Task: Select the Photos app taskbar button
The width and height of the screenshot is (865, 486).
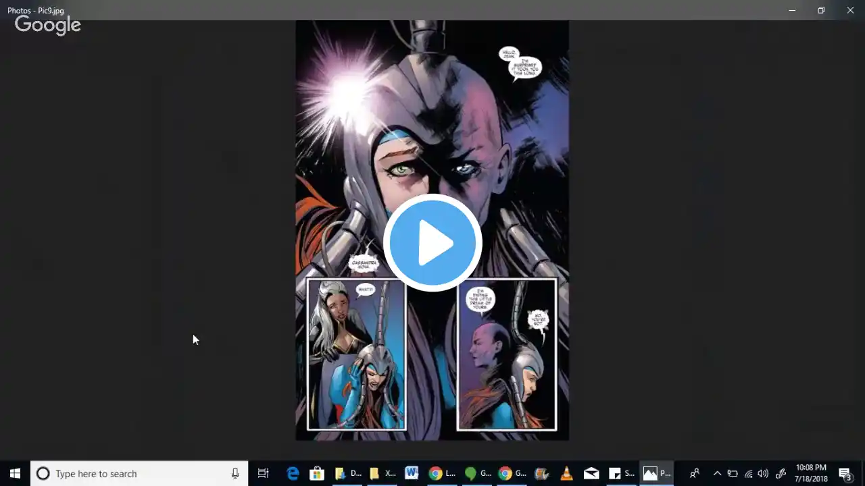Action: point(656,474)
